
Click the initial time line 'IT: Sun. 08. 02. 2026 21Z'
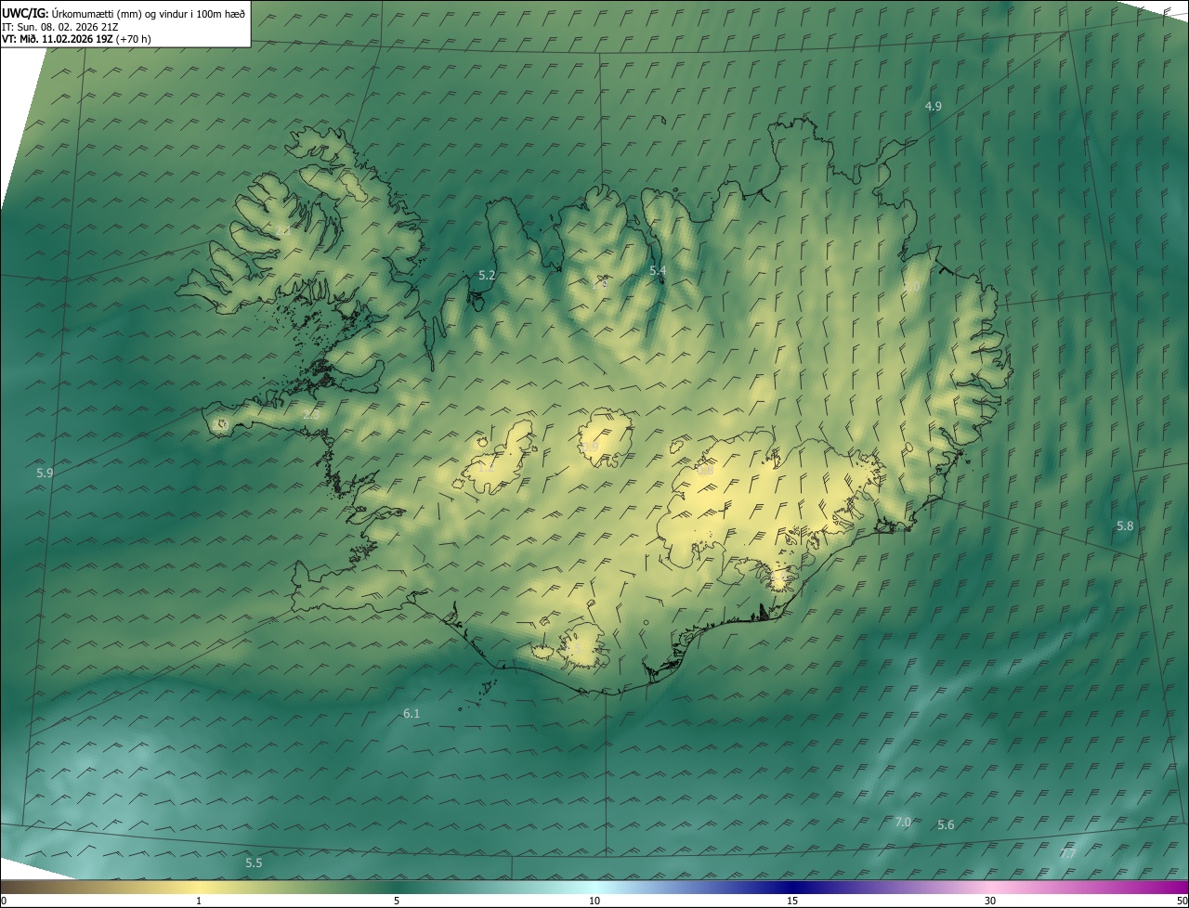point(59,26)
